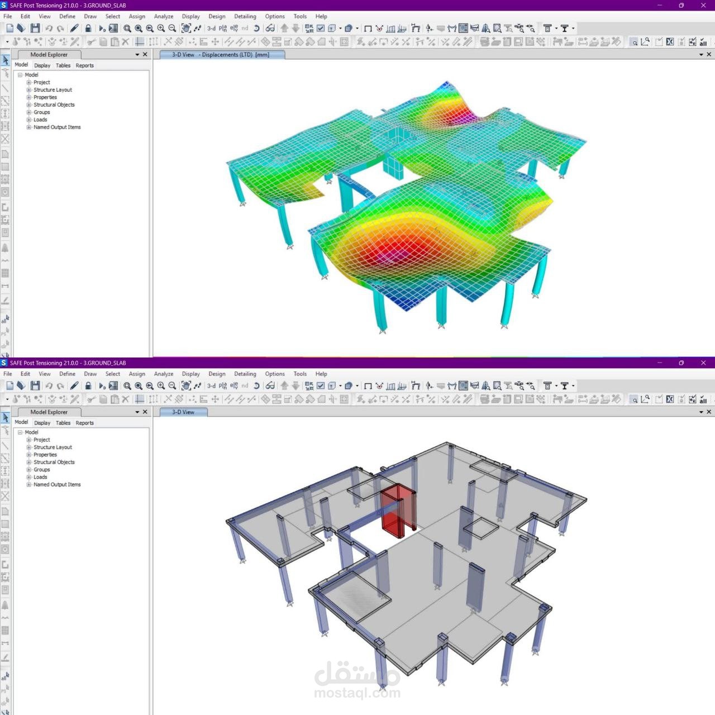Set elevation view in top window toolbar
The width and height of the screenshot is (715, 715).
tap(234, 28)
